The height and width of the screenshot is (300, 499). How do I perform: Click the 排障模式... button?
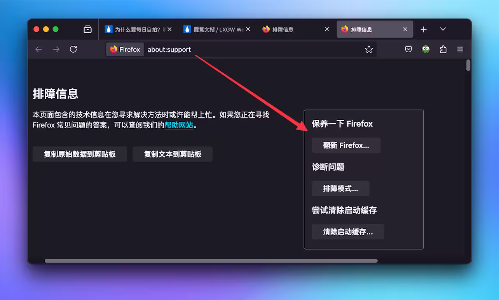(340, 189)
